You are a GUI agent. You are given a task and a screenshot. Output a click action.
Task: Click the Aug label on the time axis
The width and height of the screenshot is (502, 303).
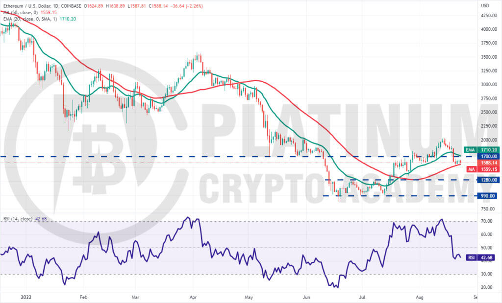420,297
